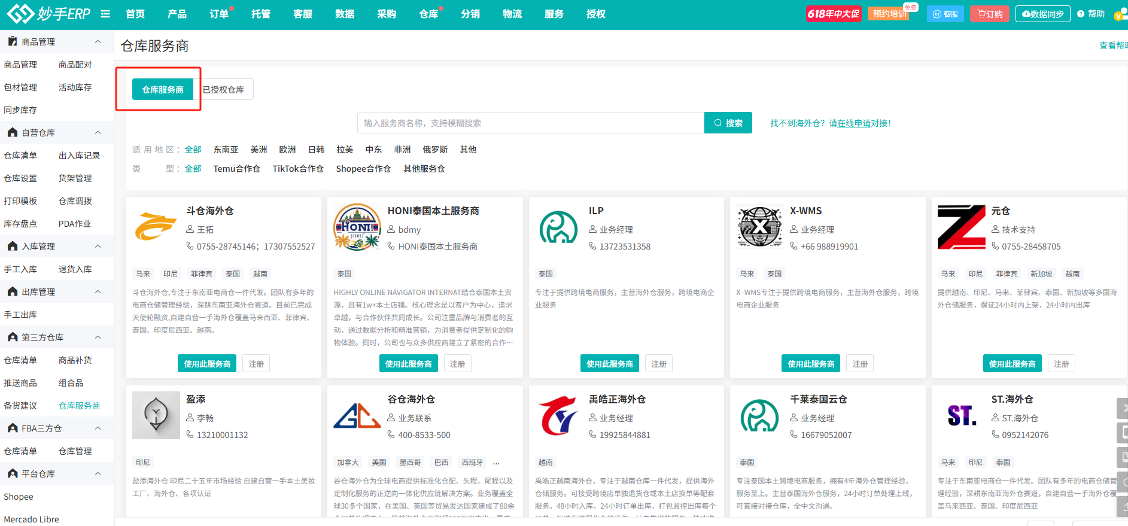1128x526 pixels.
Task: Click the HONI泰国本土服务商 logo
Action: (x=357, y=227)
